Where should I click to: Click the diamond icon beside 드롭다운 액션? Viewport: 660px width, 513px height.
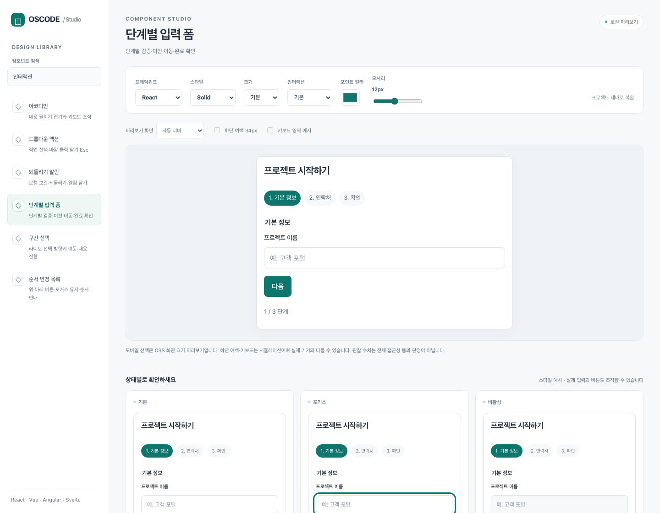tap(18, 139)
